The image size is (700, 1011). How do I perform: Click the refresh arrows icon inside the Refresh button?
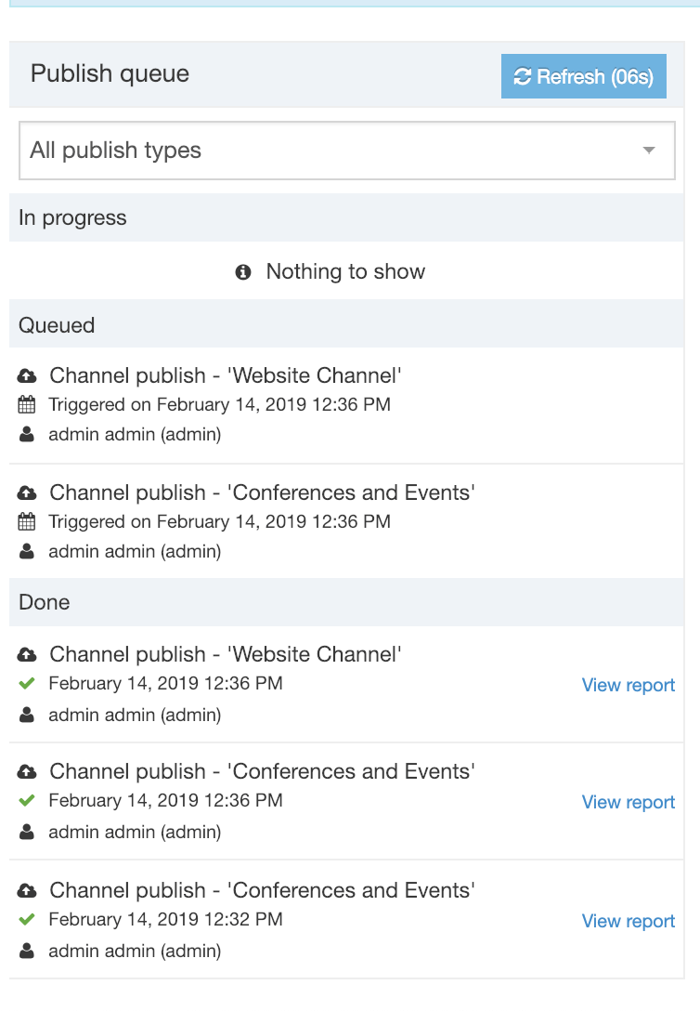tap(522, 76)
